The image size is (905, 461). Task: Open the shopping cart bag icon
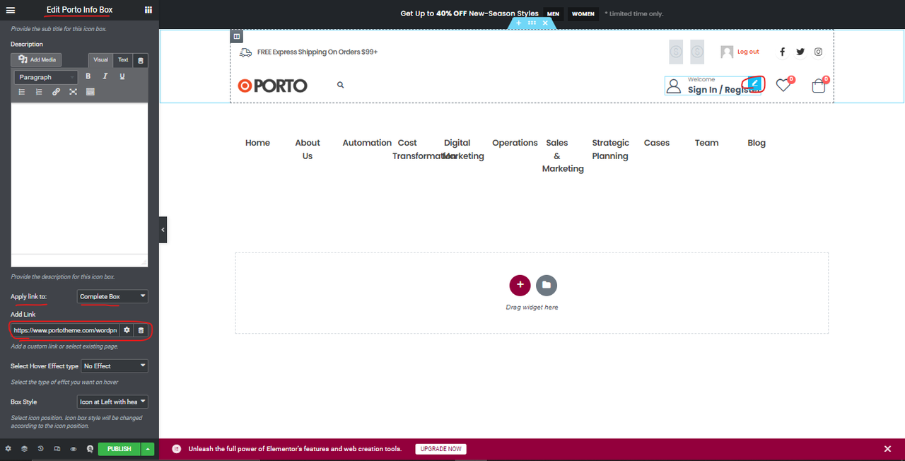pos(819,86)
